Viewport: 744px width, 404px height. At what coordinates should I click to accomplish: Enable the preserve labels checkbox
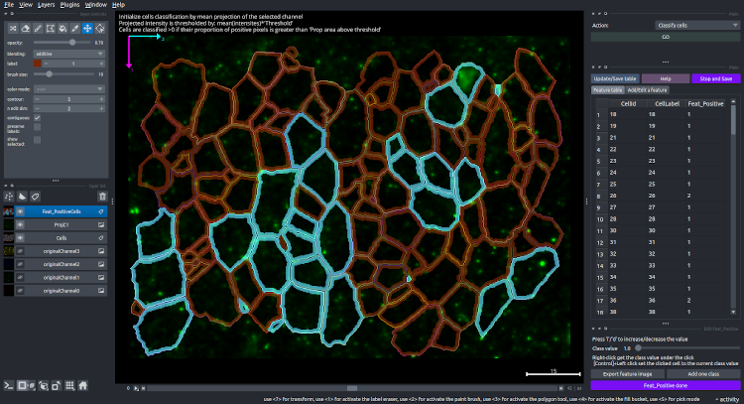(x=38, y=127)
